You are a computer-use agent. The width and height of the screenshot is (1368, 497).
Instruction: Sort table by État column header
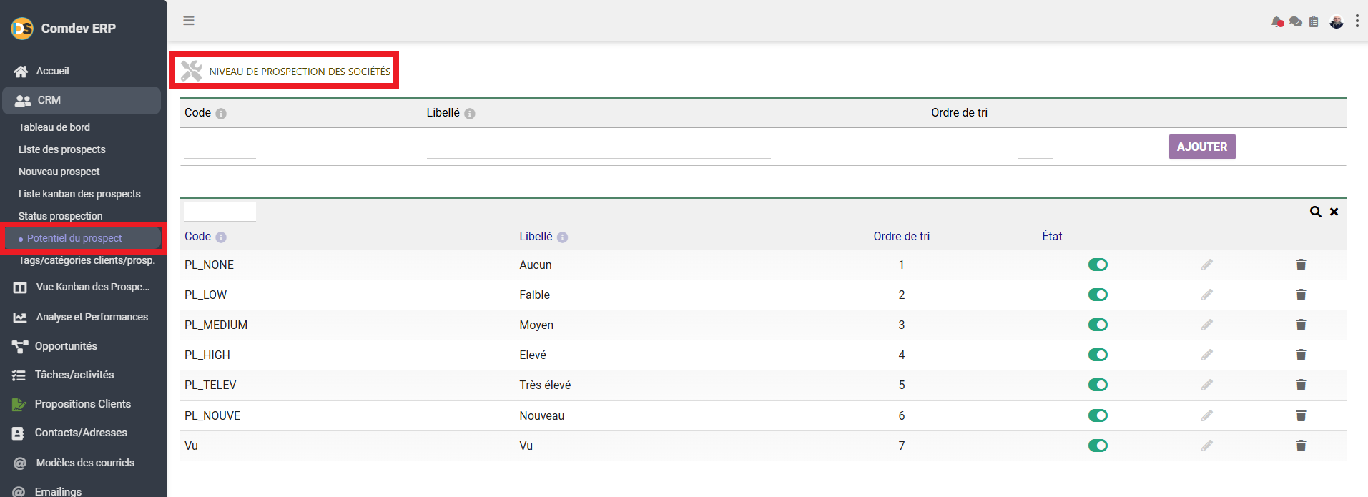click(x=1052, y=237)
